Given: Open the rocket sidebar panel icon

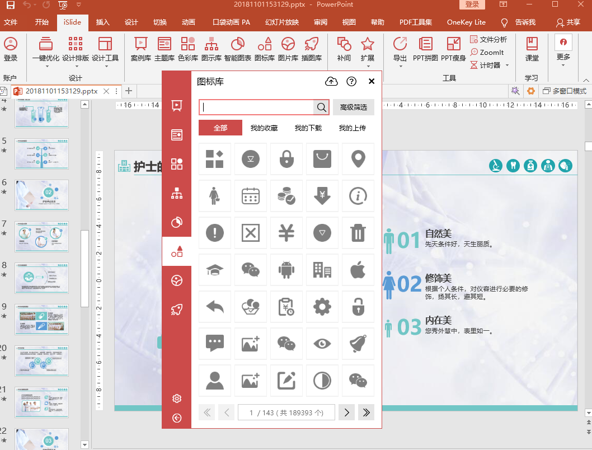Looking at the screenshot, I should pos(177,310).
